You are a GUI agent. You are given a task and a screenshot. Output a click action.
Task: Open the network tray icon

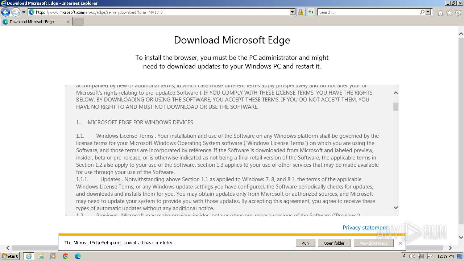(421, 256)
